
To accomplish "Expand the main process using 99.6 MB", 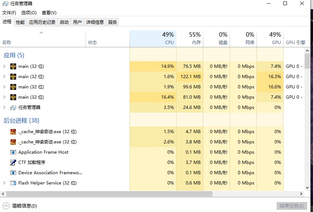I will [4, 87].
